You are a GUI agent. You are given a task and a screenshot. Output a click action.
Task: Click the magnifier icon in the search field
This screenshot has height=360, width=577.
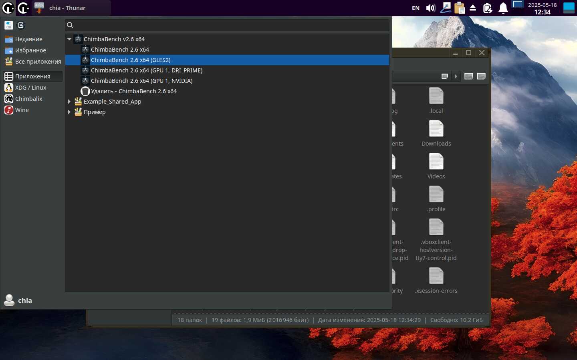[70, 25]
